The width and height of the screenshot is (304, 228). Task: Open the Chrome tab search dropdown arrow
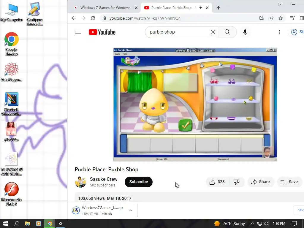point(280,4)
